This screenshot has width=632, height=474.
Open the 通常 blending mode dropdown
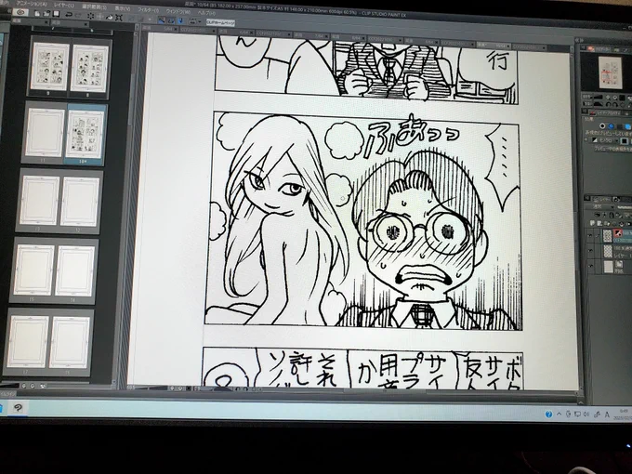point(600,206)
